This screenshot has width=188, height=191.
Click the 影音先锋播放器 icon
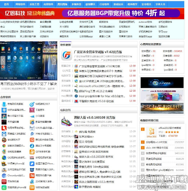click(32, 122)
